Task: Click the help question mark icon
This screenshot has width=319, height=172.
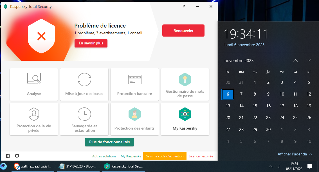Action: click(184, 6)
